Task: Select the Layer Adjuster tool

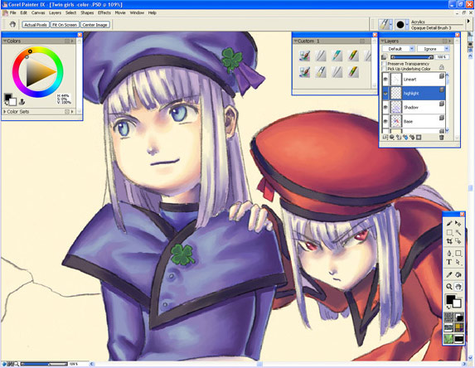Action: (x=458, y=223)
